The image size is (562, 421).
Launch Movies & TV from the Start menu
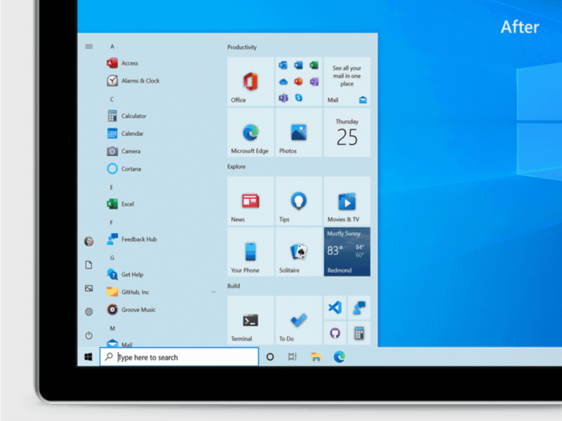point(346,201)
